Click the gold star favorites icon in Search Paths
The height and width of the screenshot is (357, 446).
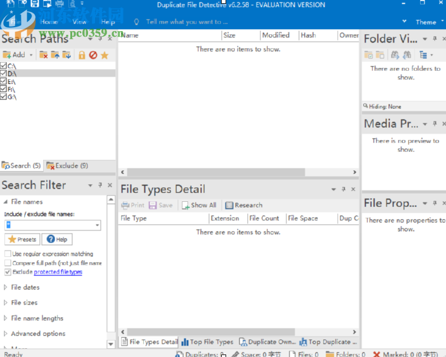coord(105,55)
